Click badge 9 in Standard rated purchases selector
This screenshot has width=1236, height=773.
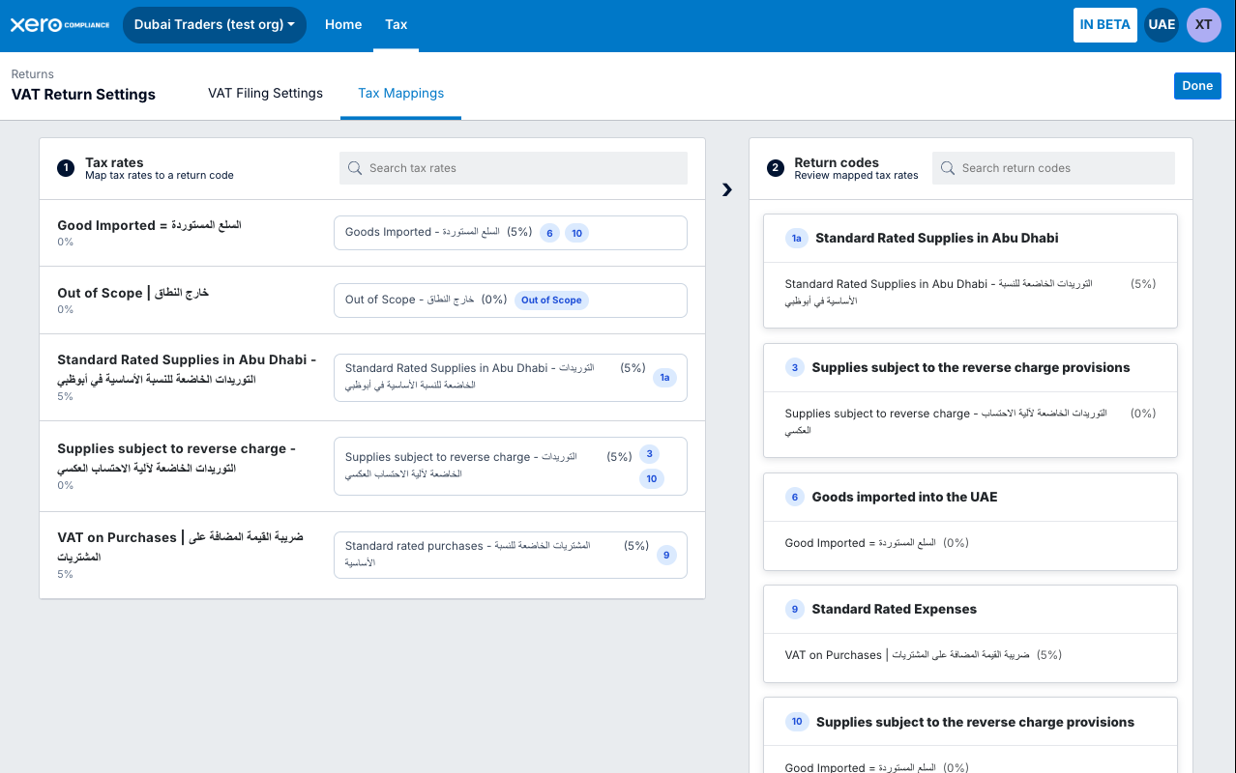[666, 555]
